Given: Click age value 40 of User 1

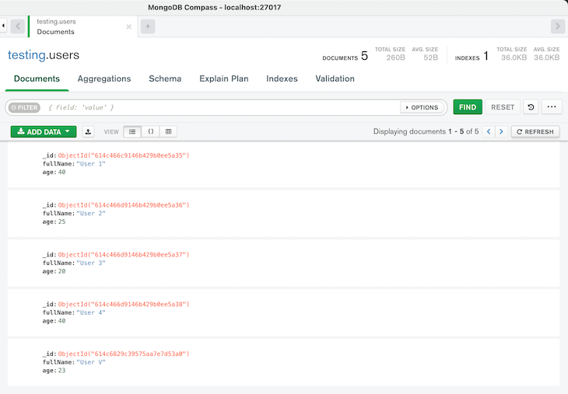Looking at the screenshot, I should pos(62,173).
